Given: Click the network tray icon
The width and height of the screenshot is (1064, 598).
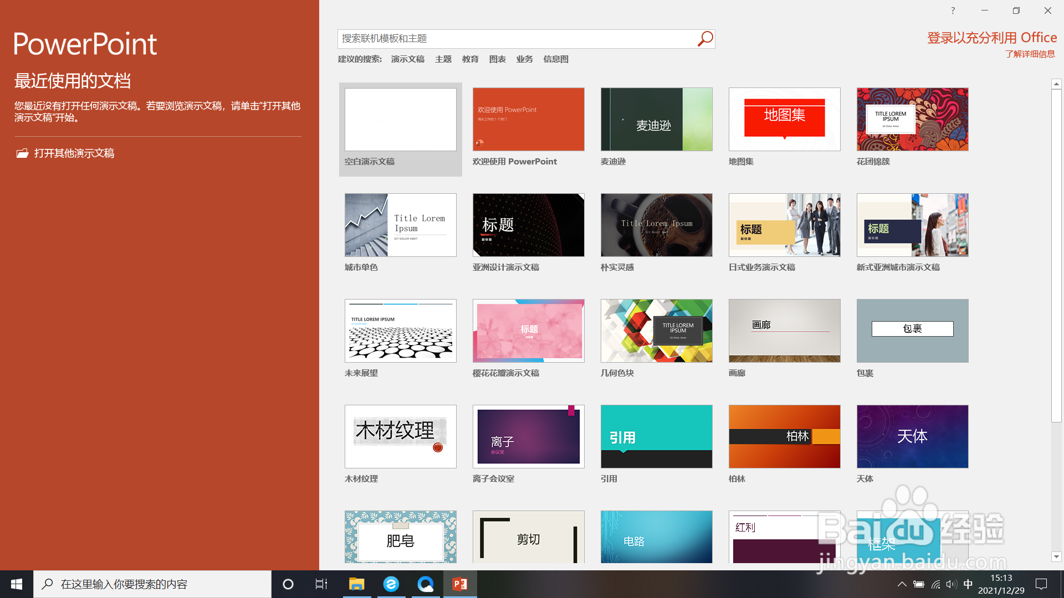Looking at the screenshot, I should coord(935,584).
